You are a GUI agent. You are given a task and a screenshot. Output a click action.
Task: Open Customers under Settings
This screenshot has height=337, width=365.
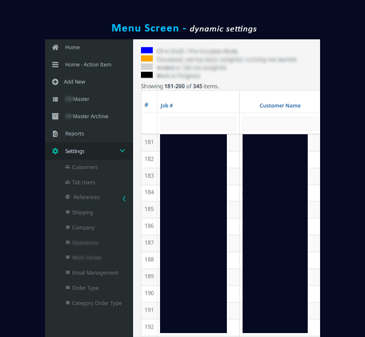click(84, 167)
